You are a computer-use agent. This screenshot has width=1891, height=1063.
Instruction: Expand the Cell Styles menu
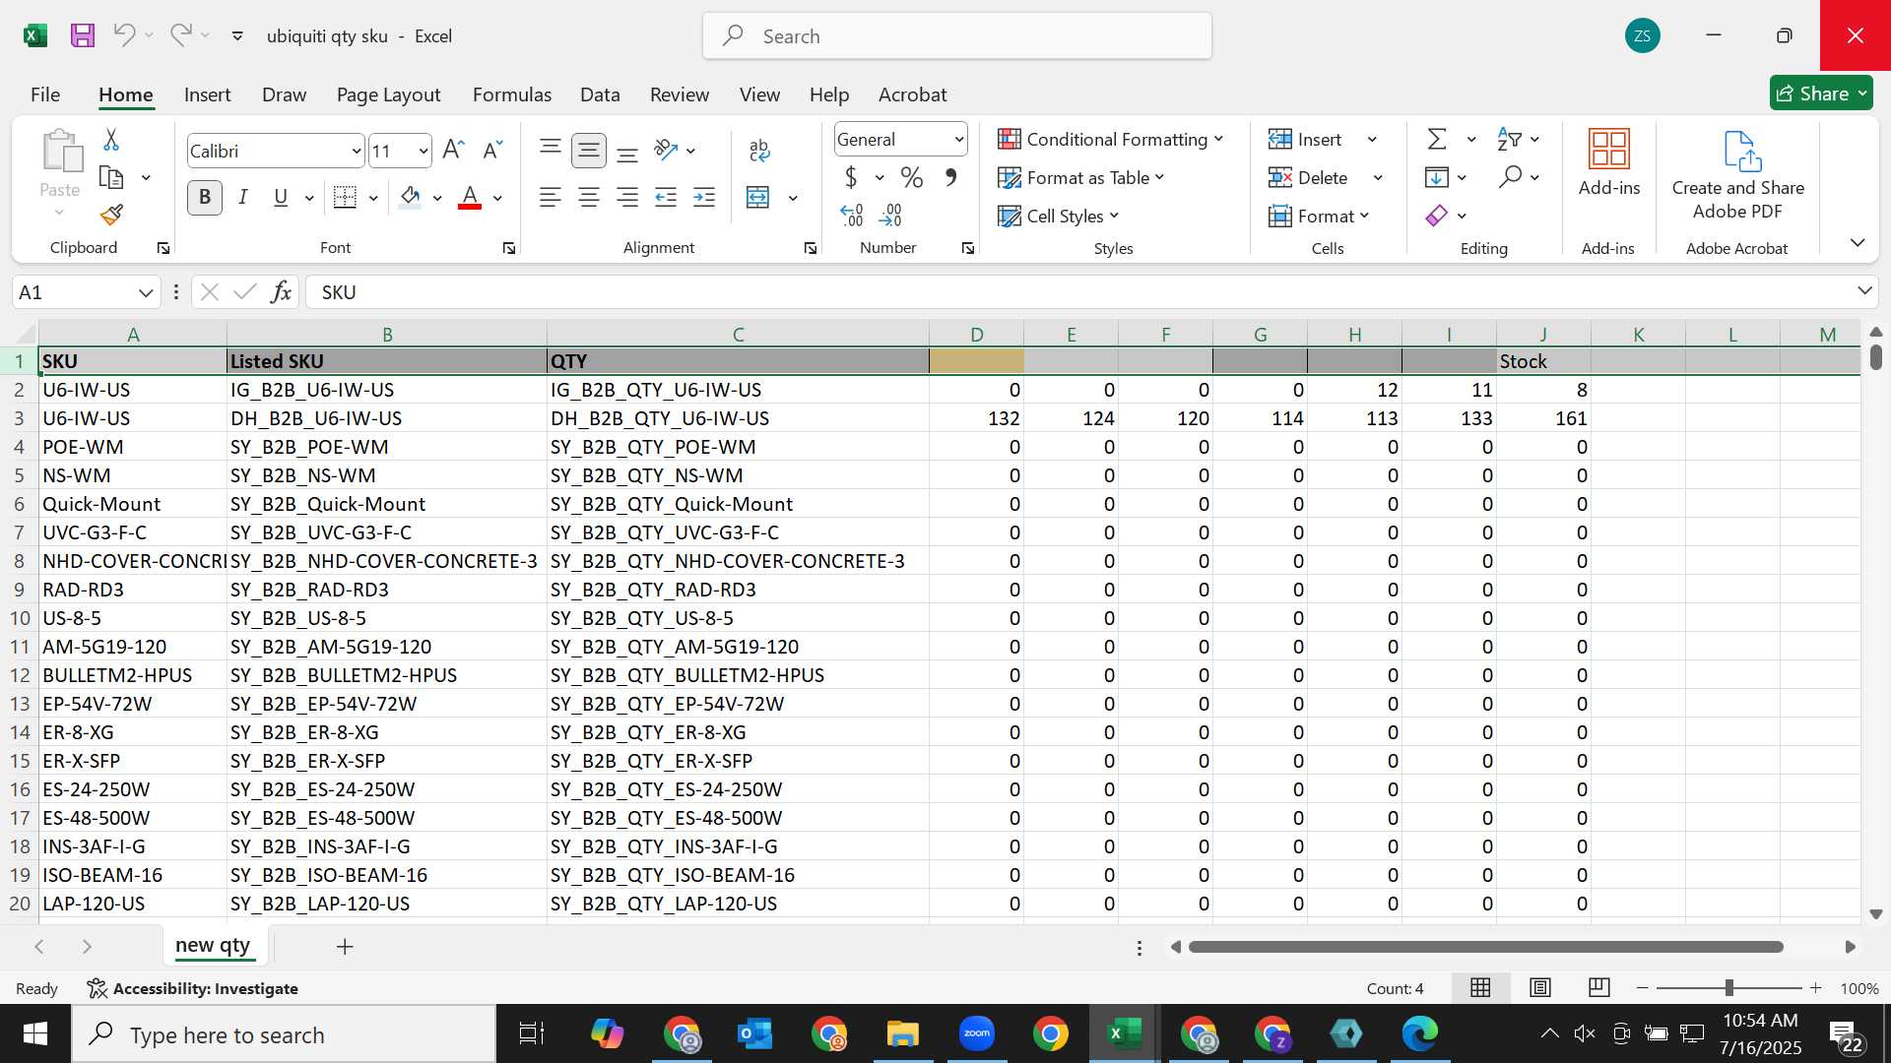click(1059, 217)
